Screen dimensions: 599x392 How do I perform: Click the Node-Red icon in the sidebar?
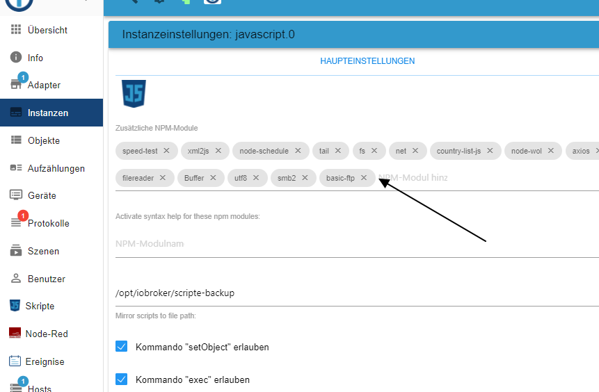(x=15, y=333)
